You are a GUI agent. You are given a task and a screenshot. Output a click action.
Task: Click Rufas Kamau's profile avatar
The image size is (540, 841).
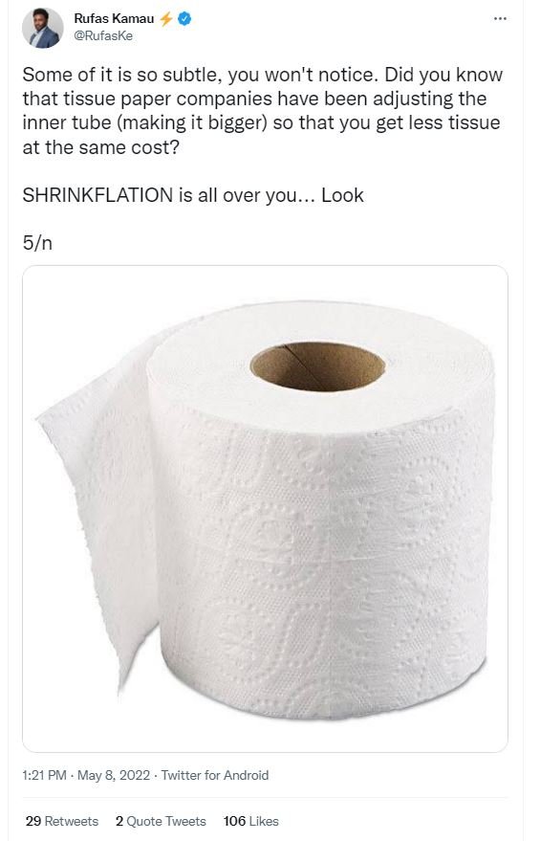(x=42, y=29)
